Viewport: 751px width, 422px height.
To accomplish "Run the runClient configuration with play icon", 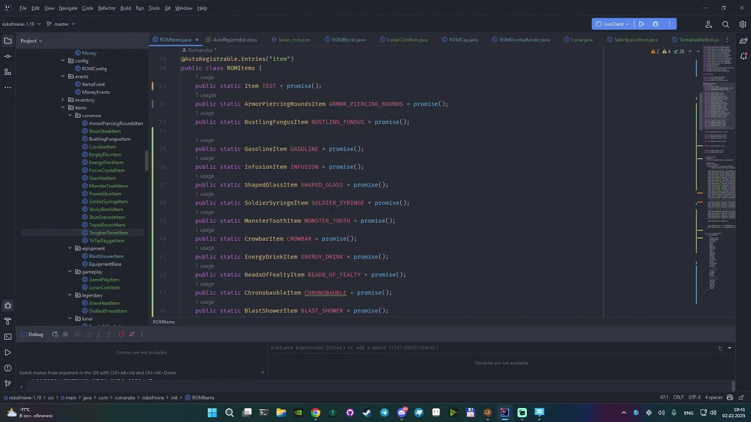I will point(641,24).
